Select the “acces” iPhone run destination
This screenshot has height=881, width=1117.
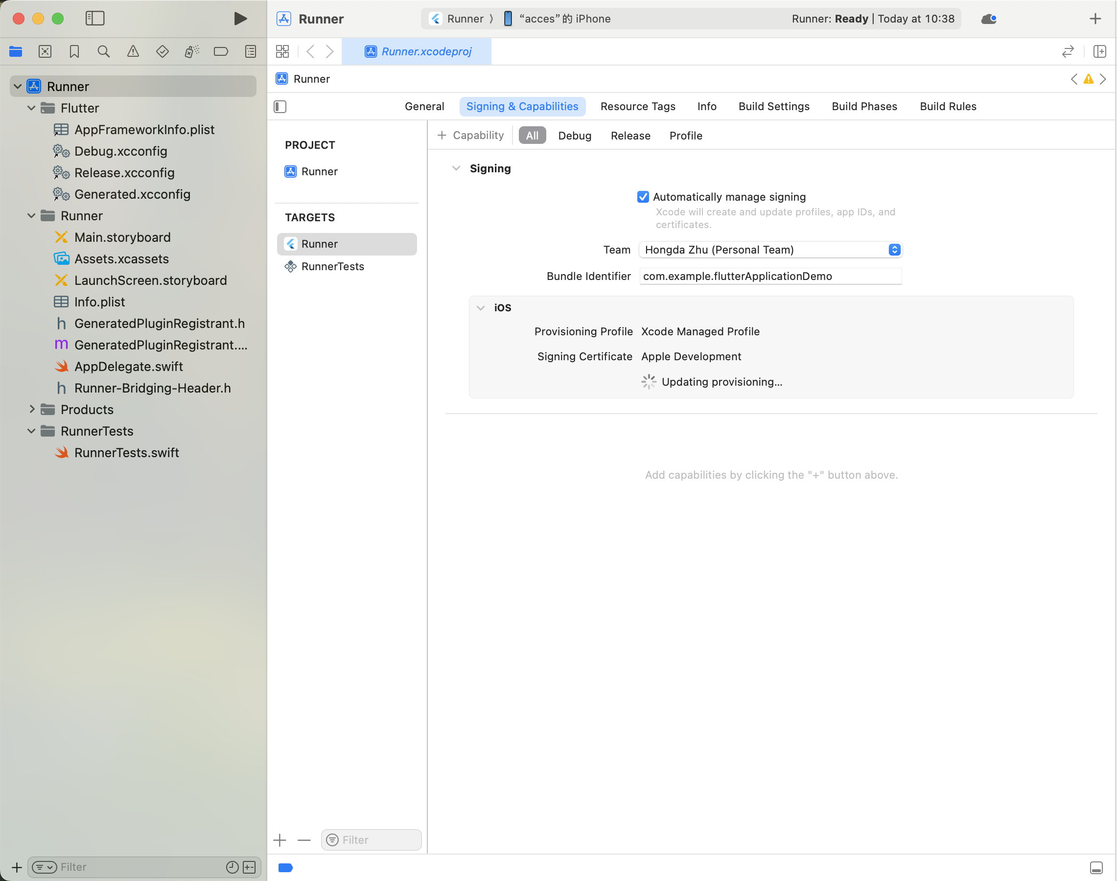coord(557,19)
